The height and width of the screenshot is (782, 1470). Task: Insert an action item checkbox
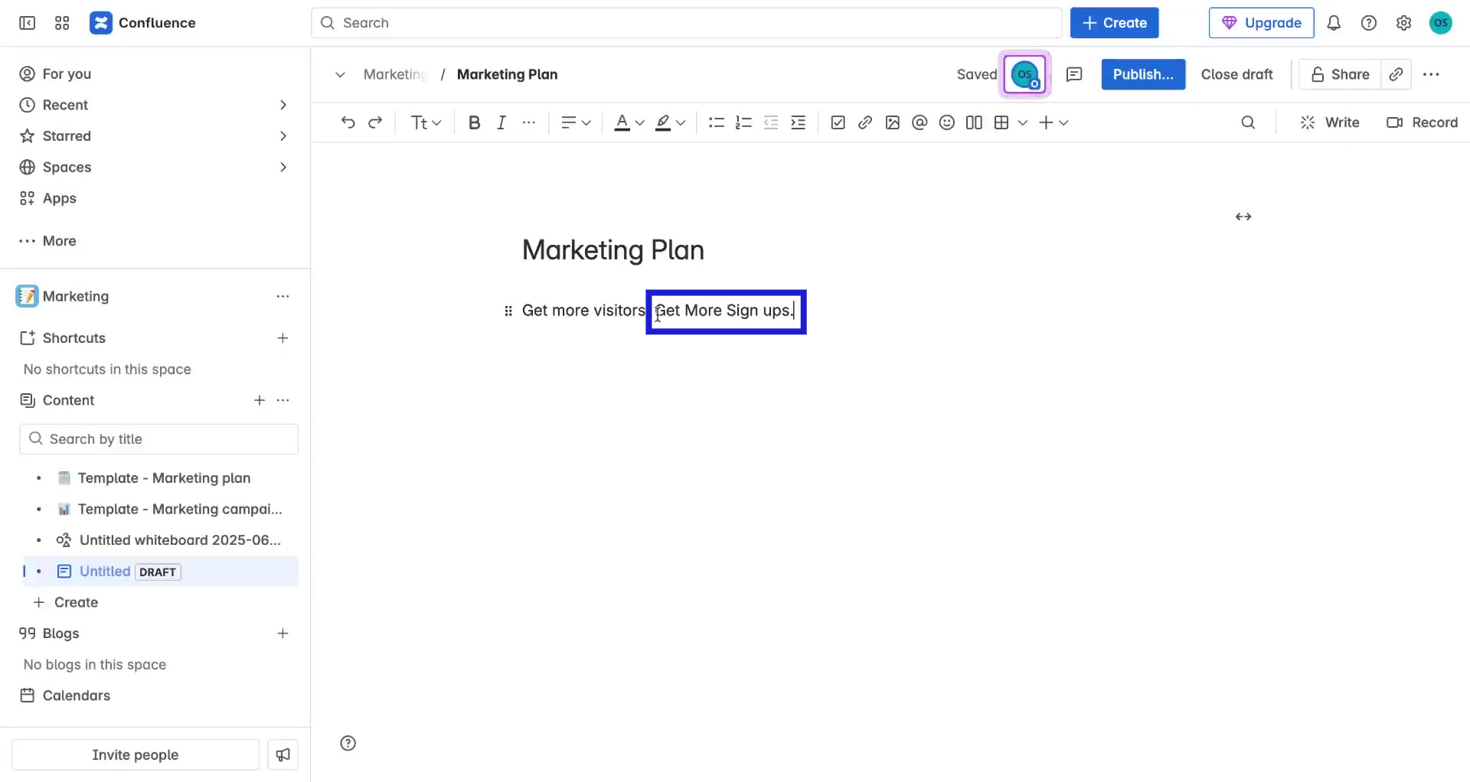[838, 122]
